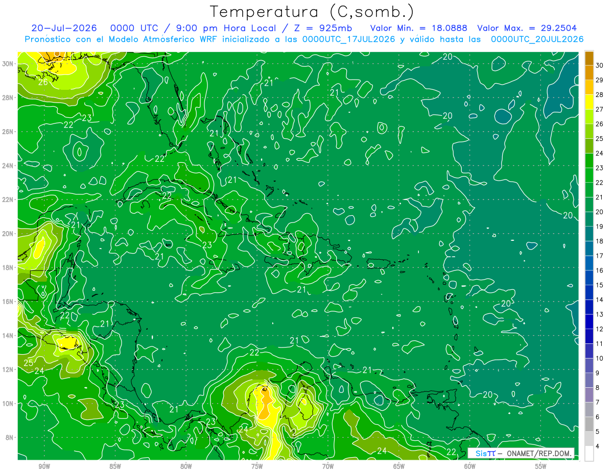This screenshot has width=613, height=473.
Task: Click the 28N latitude axis label
Action: tap(8, 97)
